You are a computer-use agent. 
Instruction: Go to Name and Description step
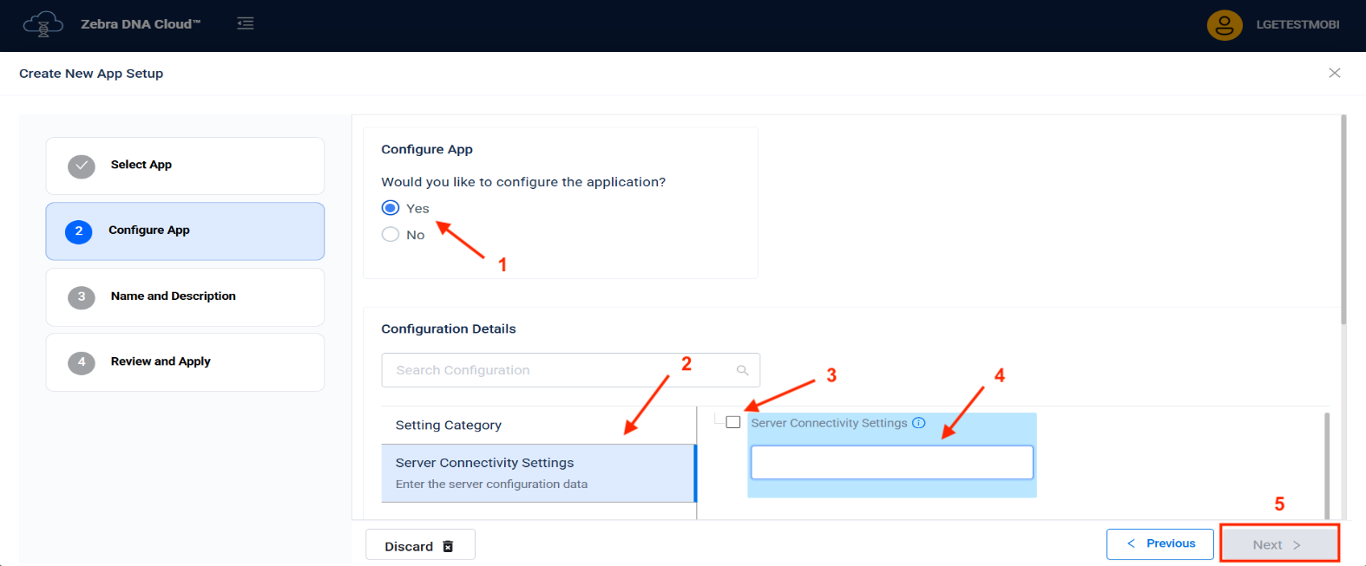click(185, 297)
